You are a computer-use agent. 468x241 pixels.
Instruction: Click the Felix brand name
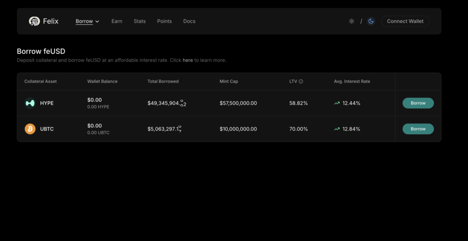(51, 21)
